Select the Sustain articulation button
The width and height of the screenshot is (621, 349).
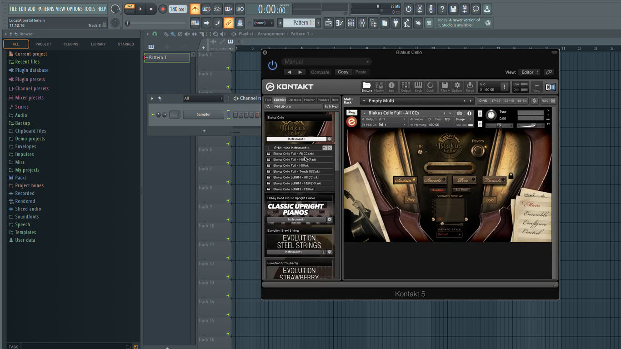pyautogui.click(x=405, y=180)
